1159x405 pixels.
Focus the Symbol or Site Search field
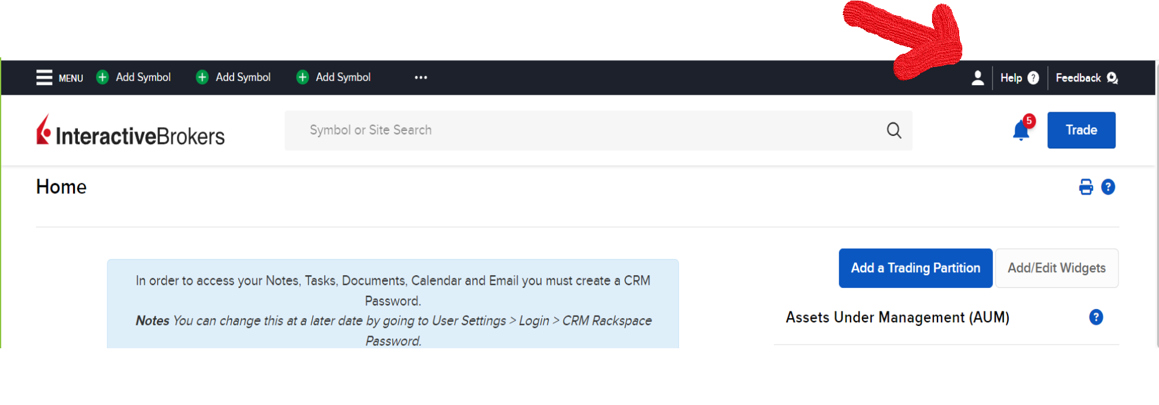[579, 130]
